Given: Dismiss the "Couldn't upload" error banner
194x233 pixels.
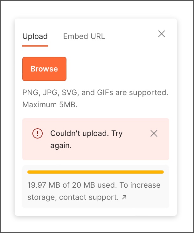Looking at the screenshot, I should (154, 133).
